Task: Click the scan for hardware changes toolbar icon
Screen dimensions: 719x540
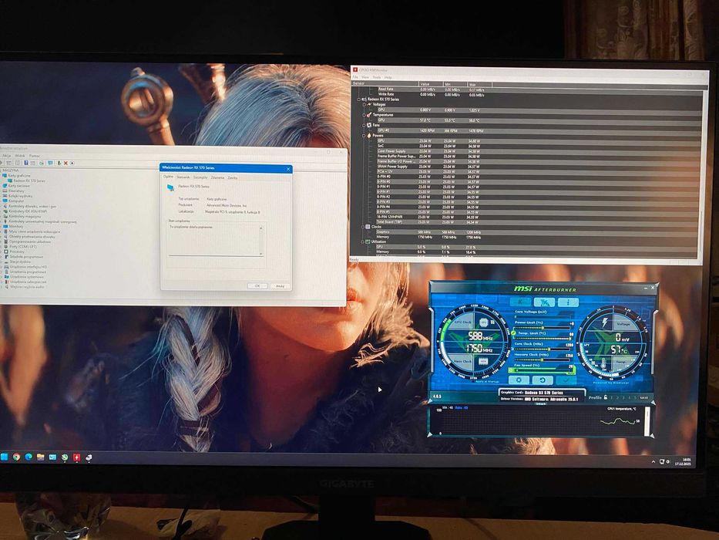Action: 50,163
